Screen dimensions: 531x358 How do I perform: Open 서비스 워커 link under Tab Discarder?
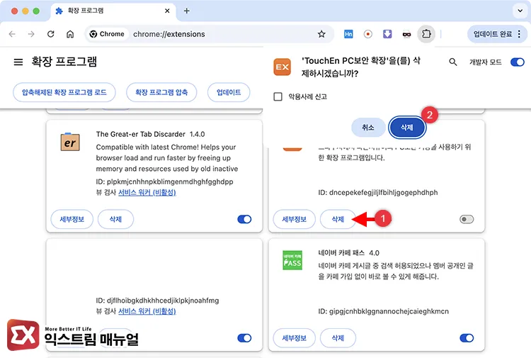(147, 192)
